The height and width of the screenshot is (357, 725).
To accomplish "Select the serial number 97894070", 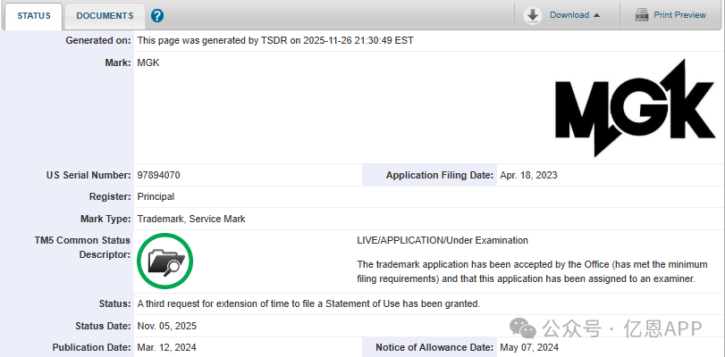I will point(158,175).
